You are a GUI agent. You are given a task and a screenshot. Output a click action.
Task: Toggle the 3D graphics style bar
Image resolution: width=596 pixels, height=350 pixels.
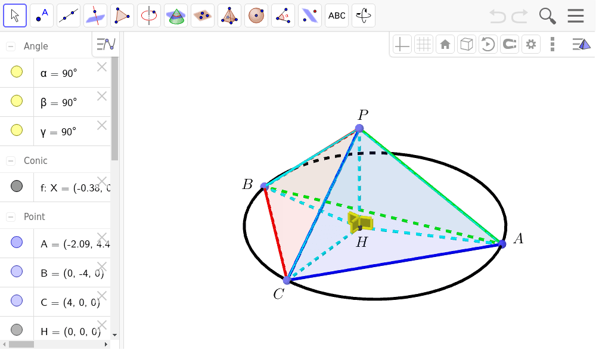(582, 45)
